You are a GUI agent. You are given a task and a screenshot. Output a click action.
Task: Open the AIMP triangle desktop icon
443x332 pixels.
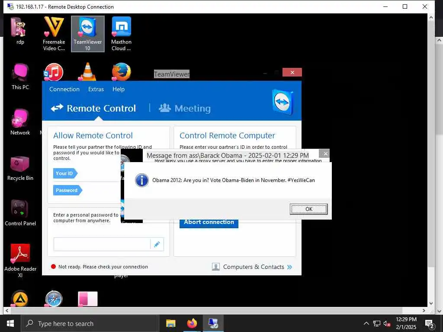(20, 299)
